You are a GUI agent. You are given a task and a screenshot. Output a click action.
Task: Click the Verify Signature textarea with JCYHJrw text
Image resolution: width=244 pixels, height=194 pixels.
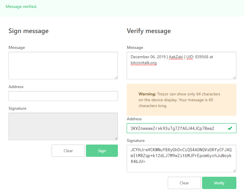182,159
